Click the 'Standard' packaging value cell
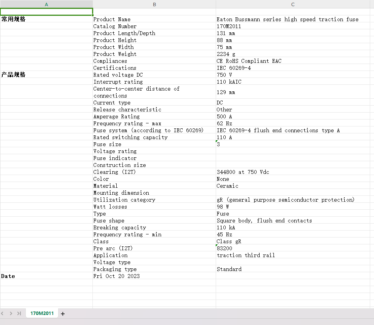 click(x=293, y=269)
